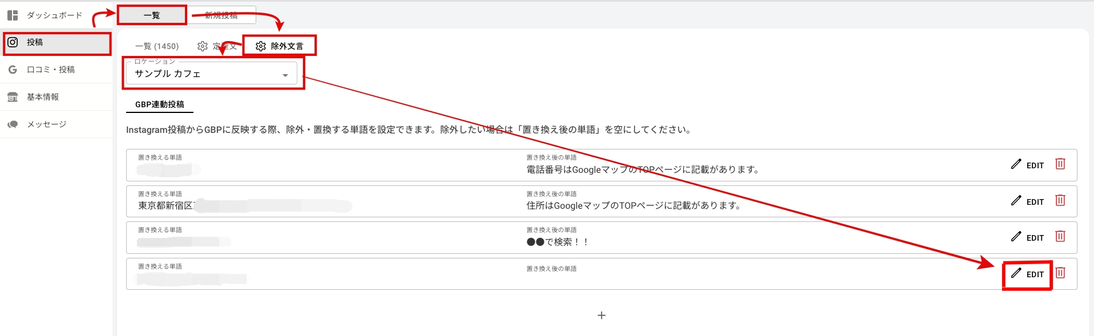Delete the 電話番号 replacement row
This screenshot has height=336, width=1094.
pos(1060,164)
